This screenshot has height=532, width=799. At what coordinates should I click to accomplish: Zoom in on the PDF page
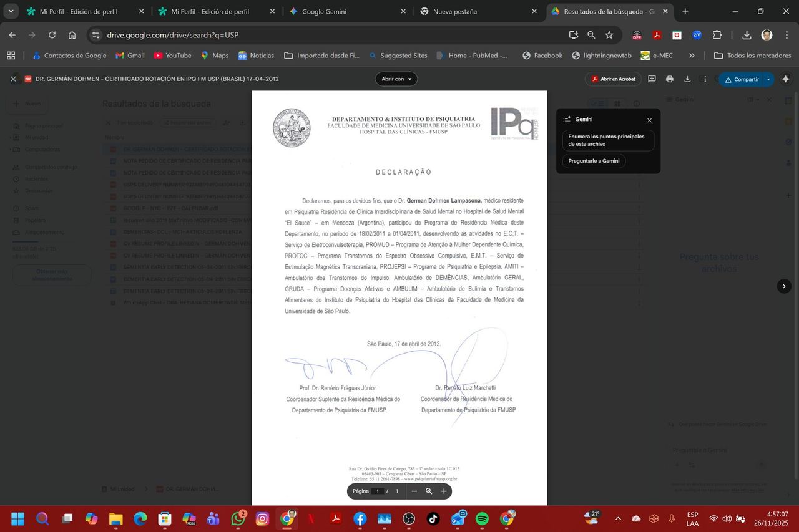point(444,491)
